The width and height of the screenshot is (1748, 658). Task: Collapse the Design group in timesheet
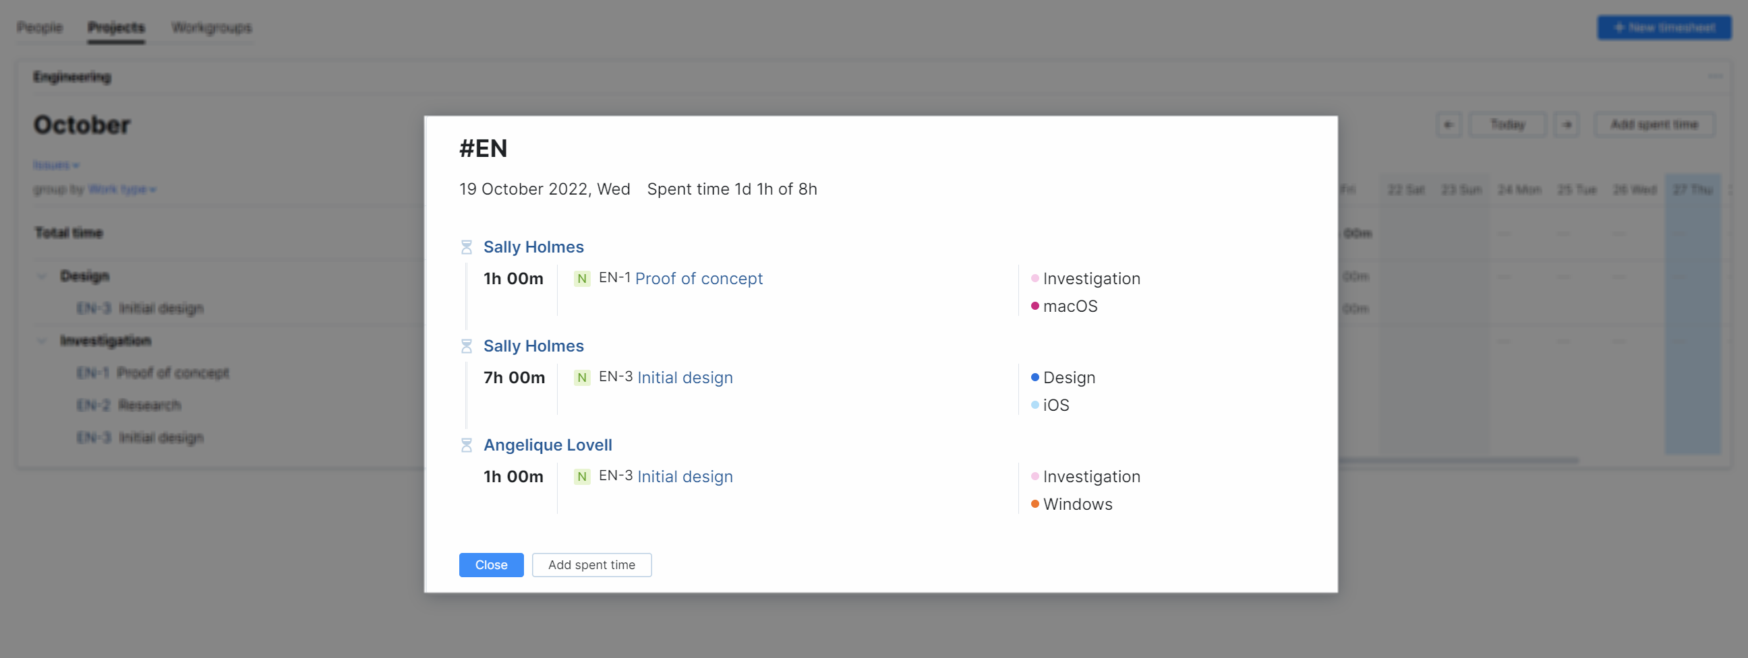tap(42, 276)
